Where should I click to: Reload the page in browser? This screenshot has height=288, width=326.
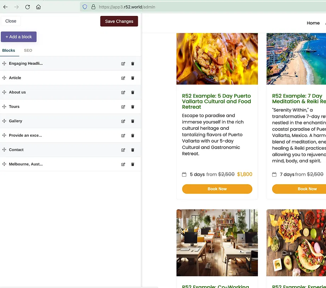(27, 7)
